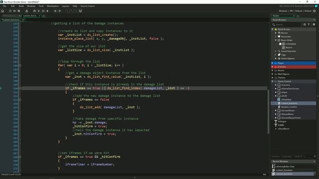Screen dimensions: 319x179
Task: Collapse the Game Control folder
Action: pyautogui.click(x=273, y=82)
